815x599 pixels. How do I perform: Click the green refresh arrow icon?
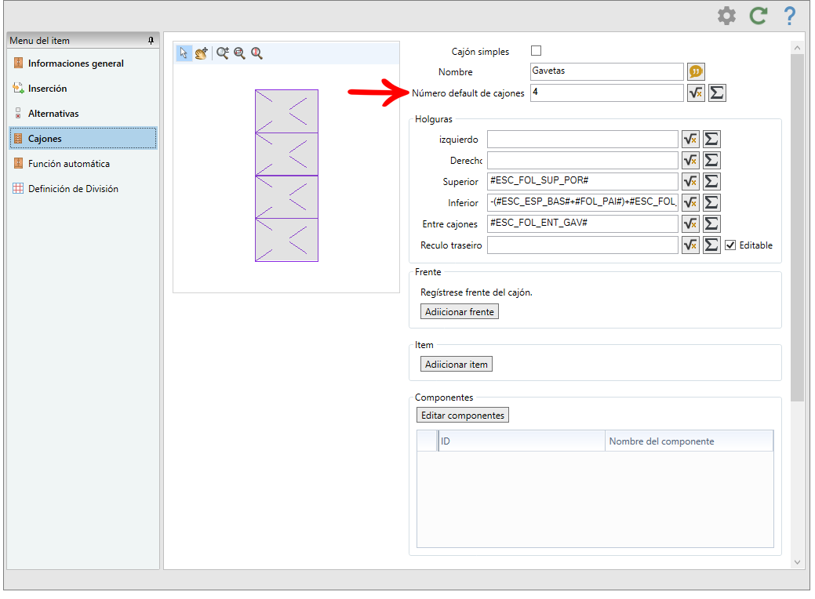[x=758, y=16]
